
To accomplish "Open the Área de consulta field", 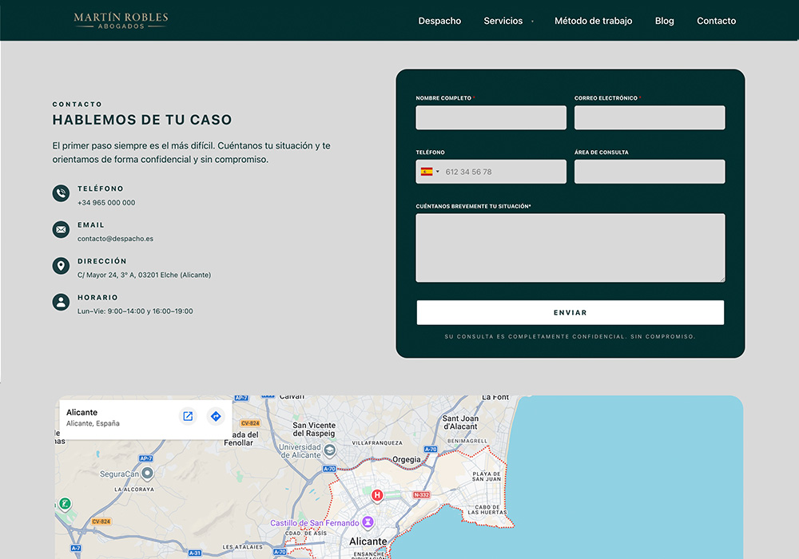I will click(649, 172).
